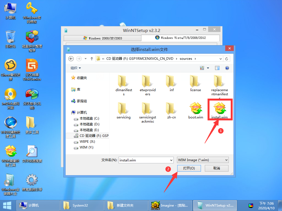Click the refresh icon in address bar
282x211 pixels.
pyautogui.click(x=227, y=59)
